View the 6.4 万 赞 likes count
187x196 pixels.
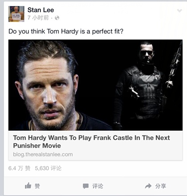click(19, 168)
